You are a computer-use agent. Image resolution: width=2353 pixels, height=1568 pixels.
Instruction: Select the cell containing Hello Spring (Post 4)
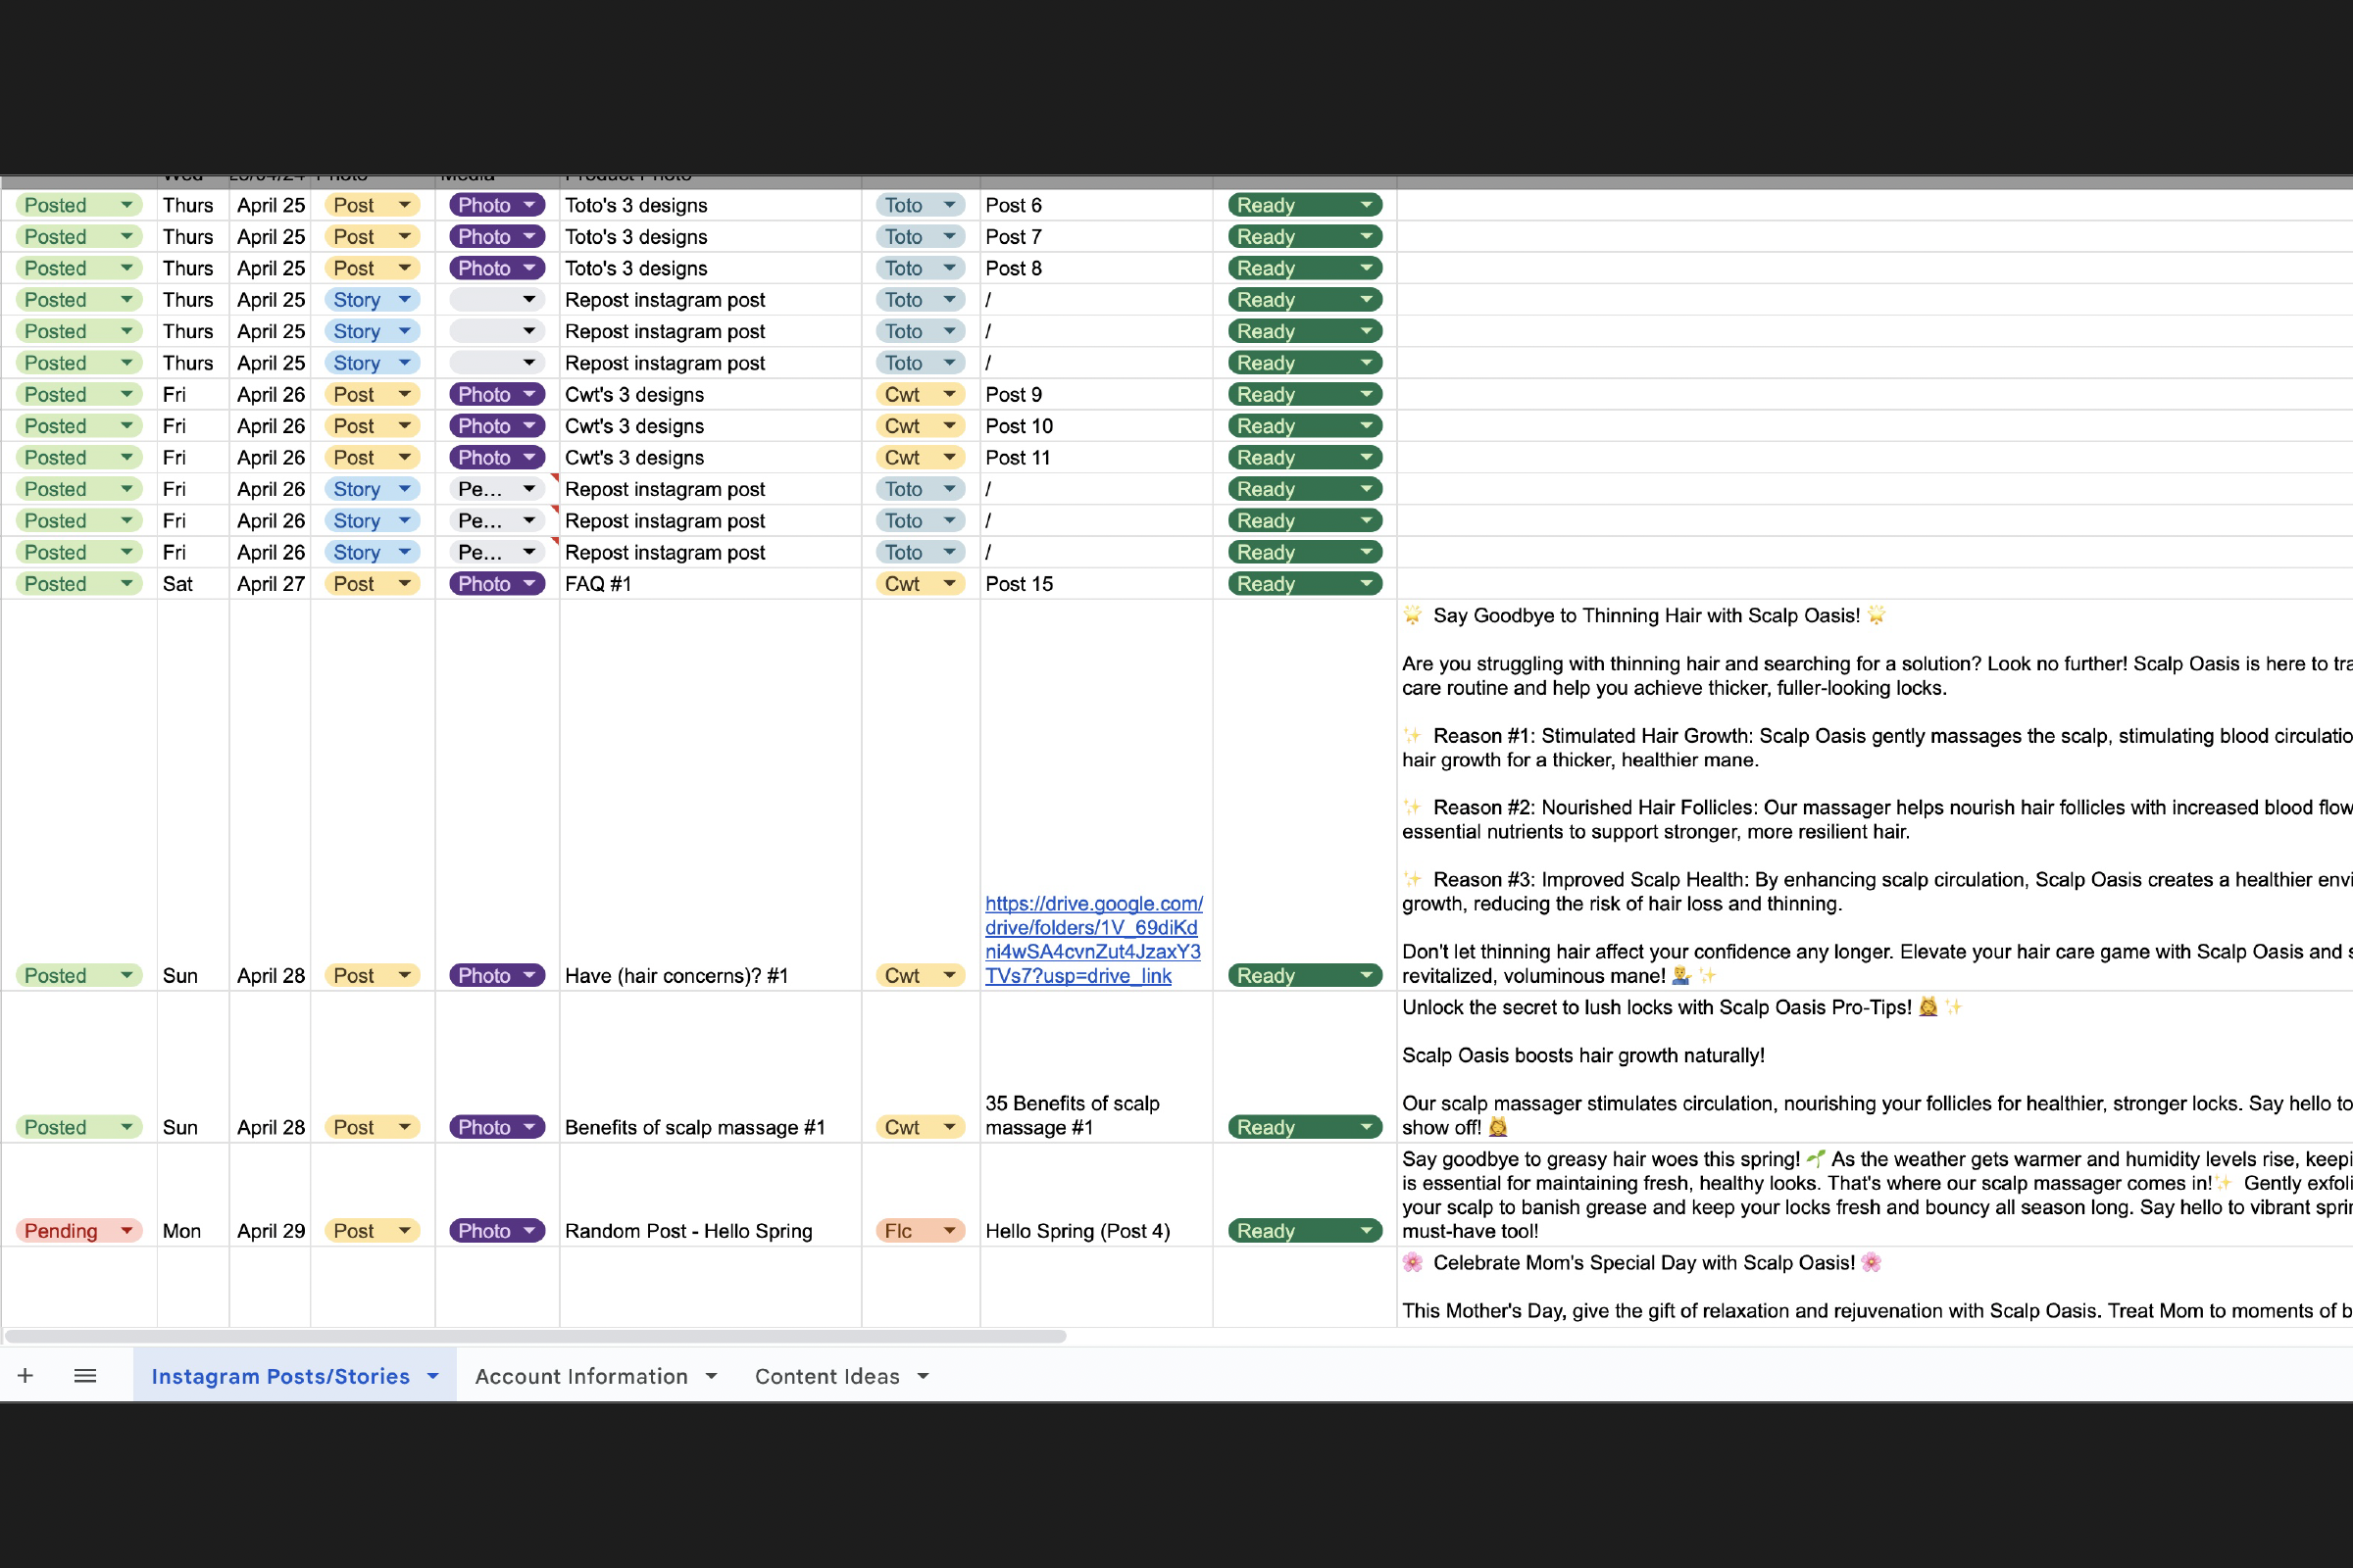click(x=1077, y=1231)
